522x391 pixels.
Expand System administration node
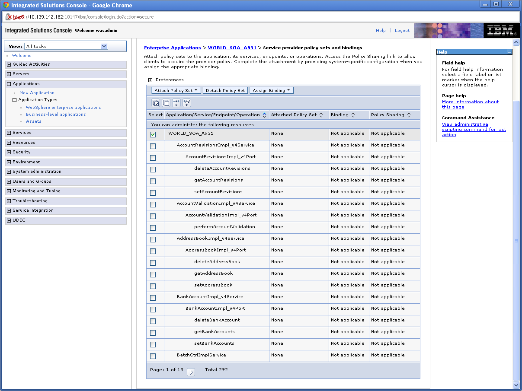pyautogui.click(x=9, y=172)
